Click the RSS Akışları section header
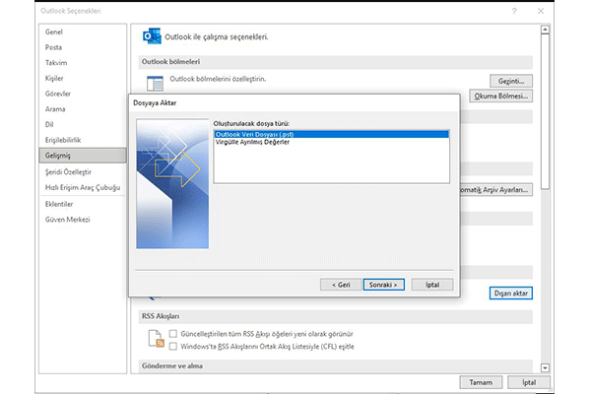Screen dimensions: 591x394 tap(336, 316)
